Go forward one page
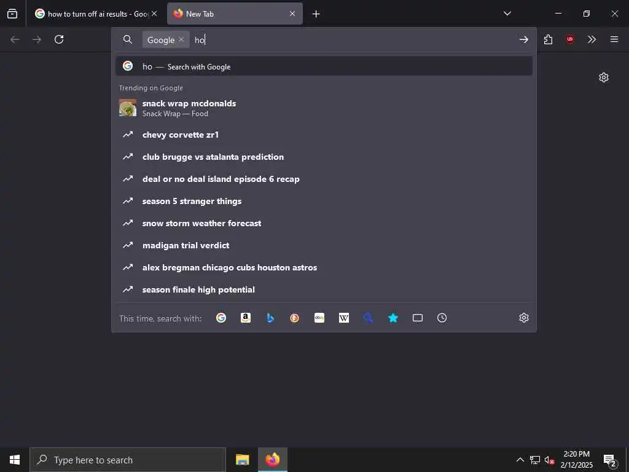The height and width of the screenshot is (472, 629). click(x=37, y=39)
